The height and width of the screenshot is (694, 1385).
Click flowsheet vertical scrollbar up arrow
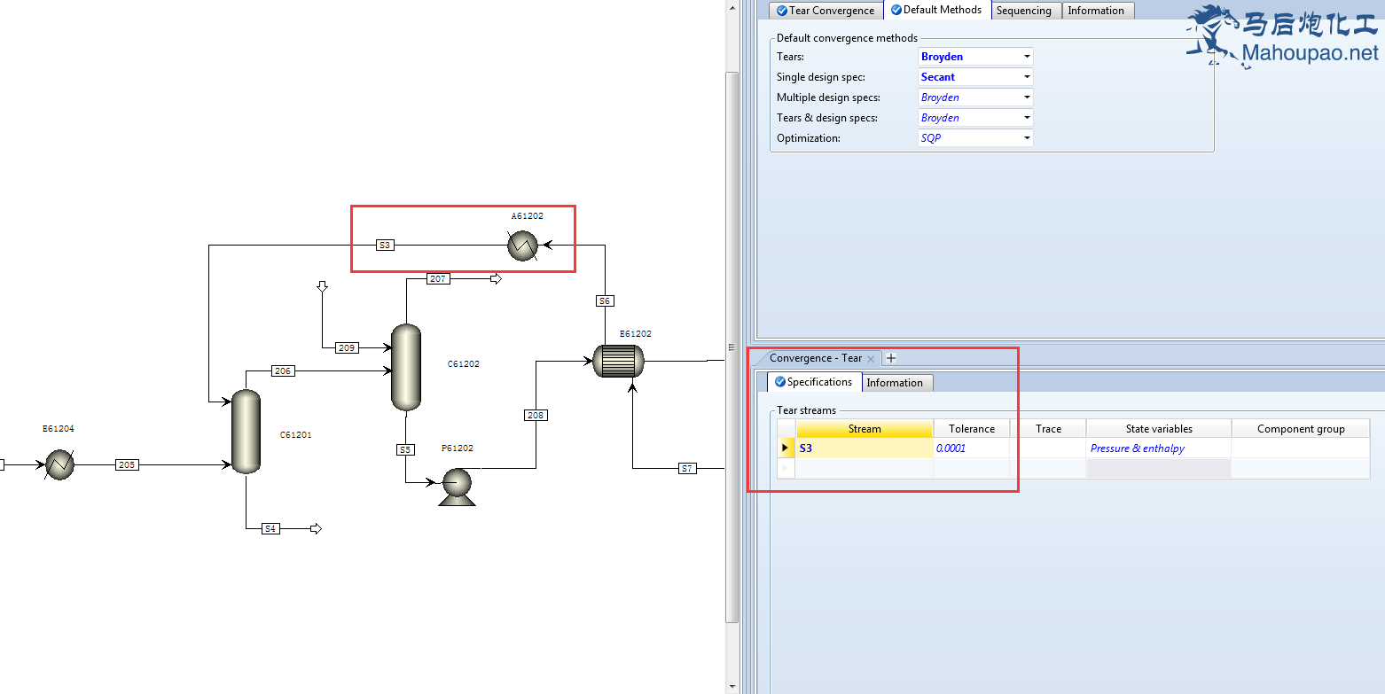point(732,7)
